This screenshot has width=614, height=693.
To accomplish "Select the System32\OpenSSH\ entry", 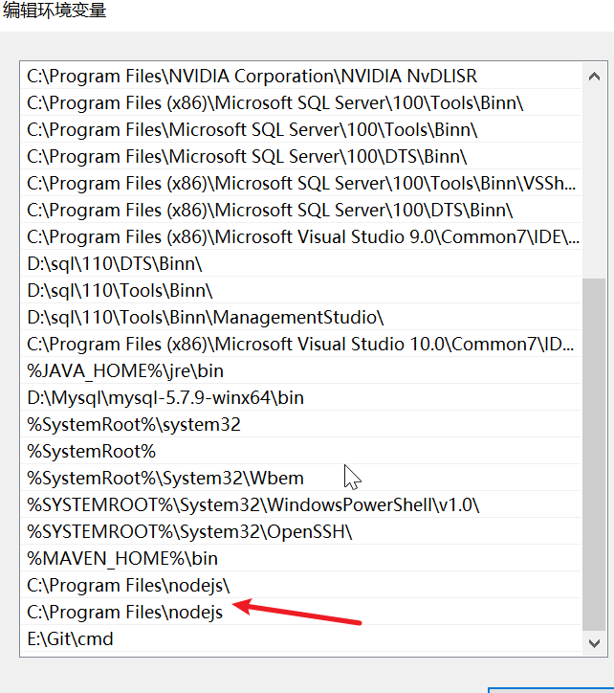I will coord(301,531).
